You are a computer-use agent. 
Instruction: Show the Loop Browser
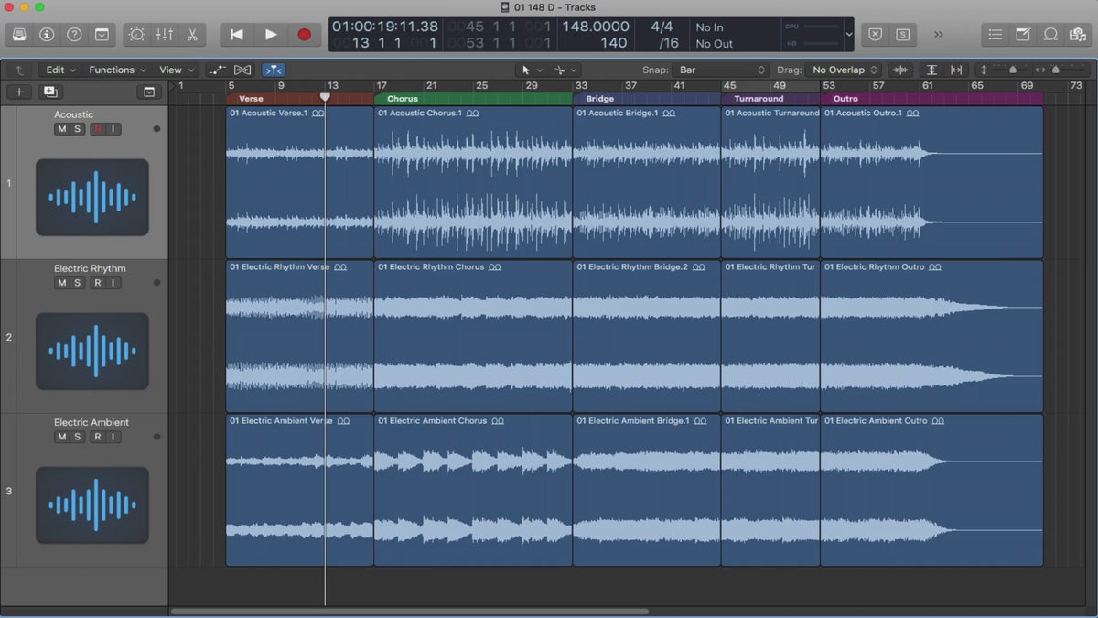coord(1051,35)
